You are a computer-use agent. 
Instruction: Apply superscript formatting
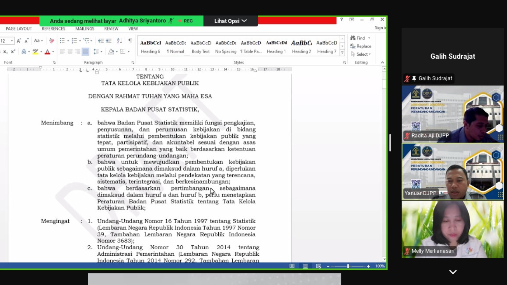coord(13,51)
